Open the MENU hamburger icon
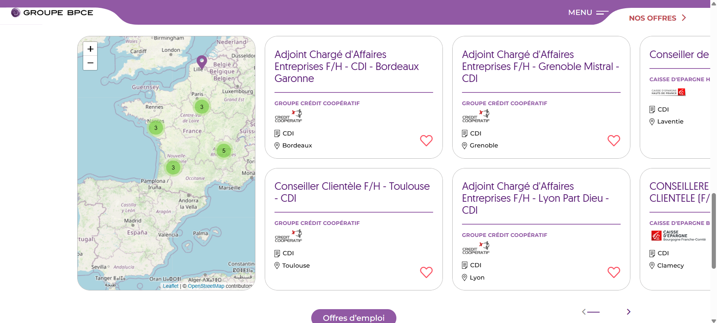717x323 pixels. [602, 13]
